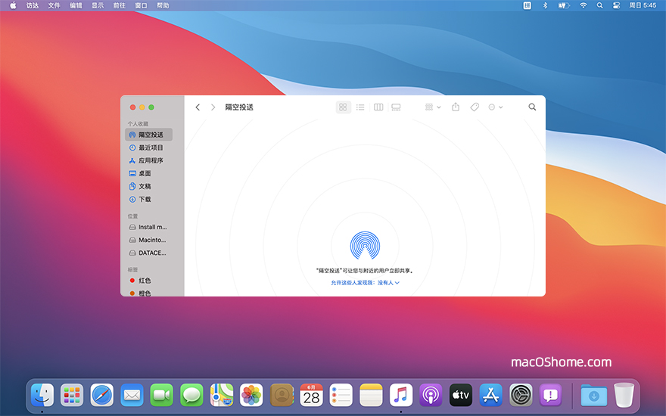Select the 红色 tag in sidebar
The width and height of the screenshot is (666, 416).
pos(148,281)
